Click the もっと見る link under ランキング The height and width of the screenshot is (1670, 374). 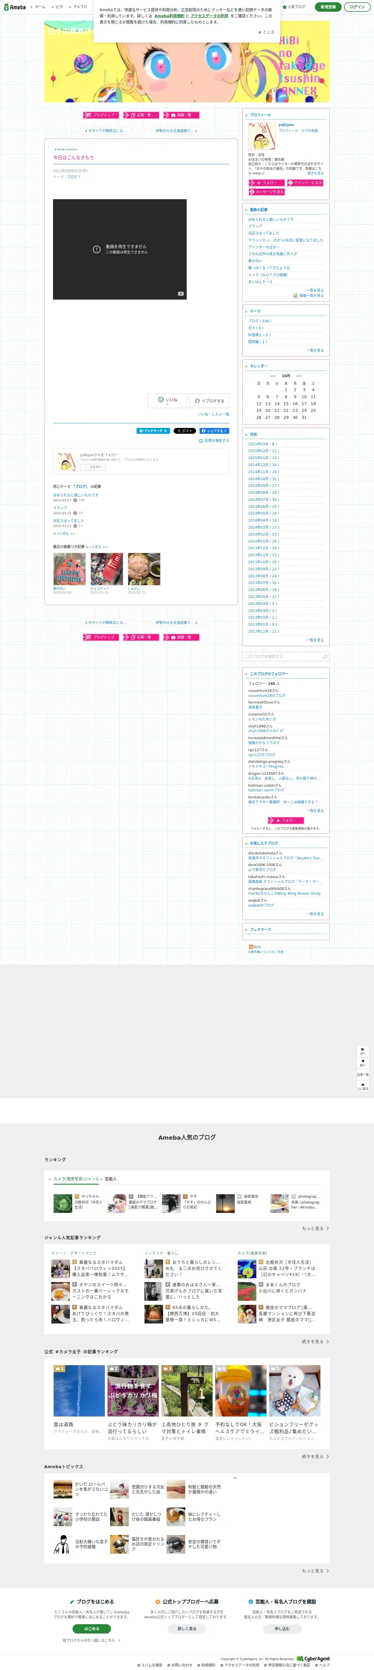(x=315, y=1229)
